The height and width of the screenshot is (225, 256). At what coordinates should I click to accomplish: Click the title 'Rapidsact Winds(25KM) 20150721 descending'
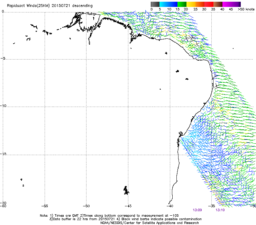click(50, 6)
